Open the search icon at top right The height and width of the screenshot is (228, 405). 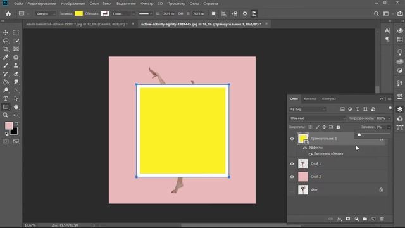[377, 14]
